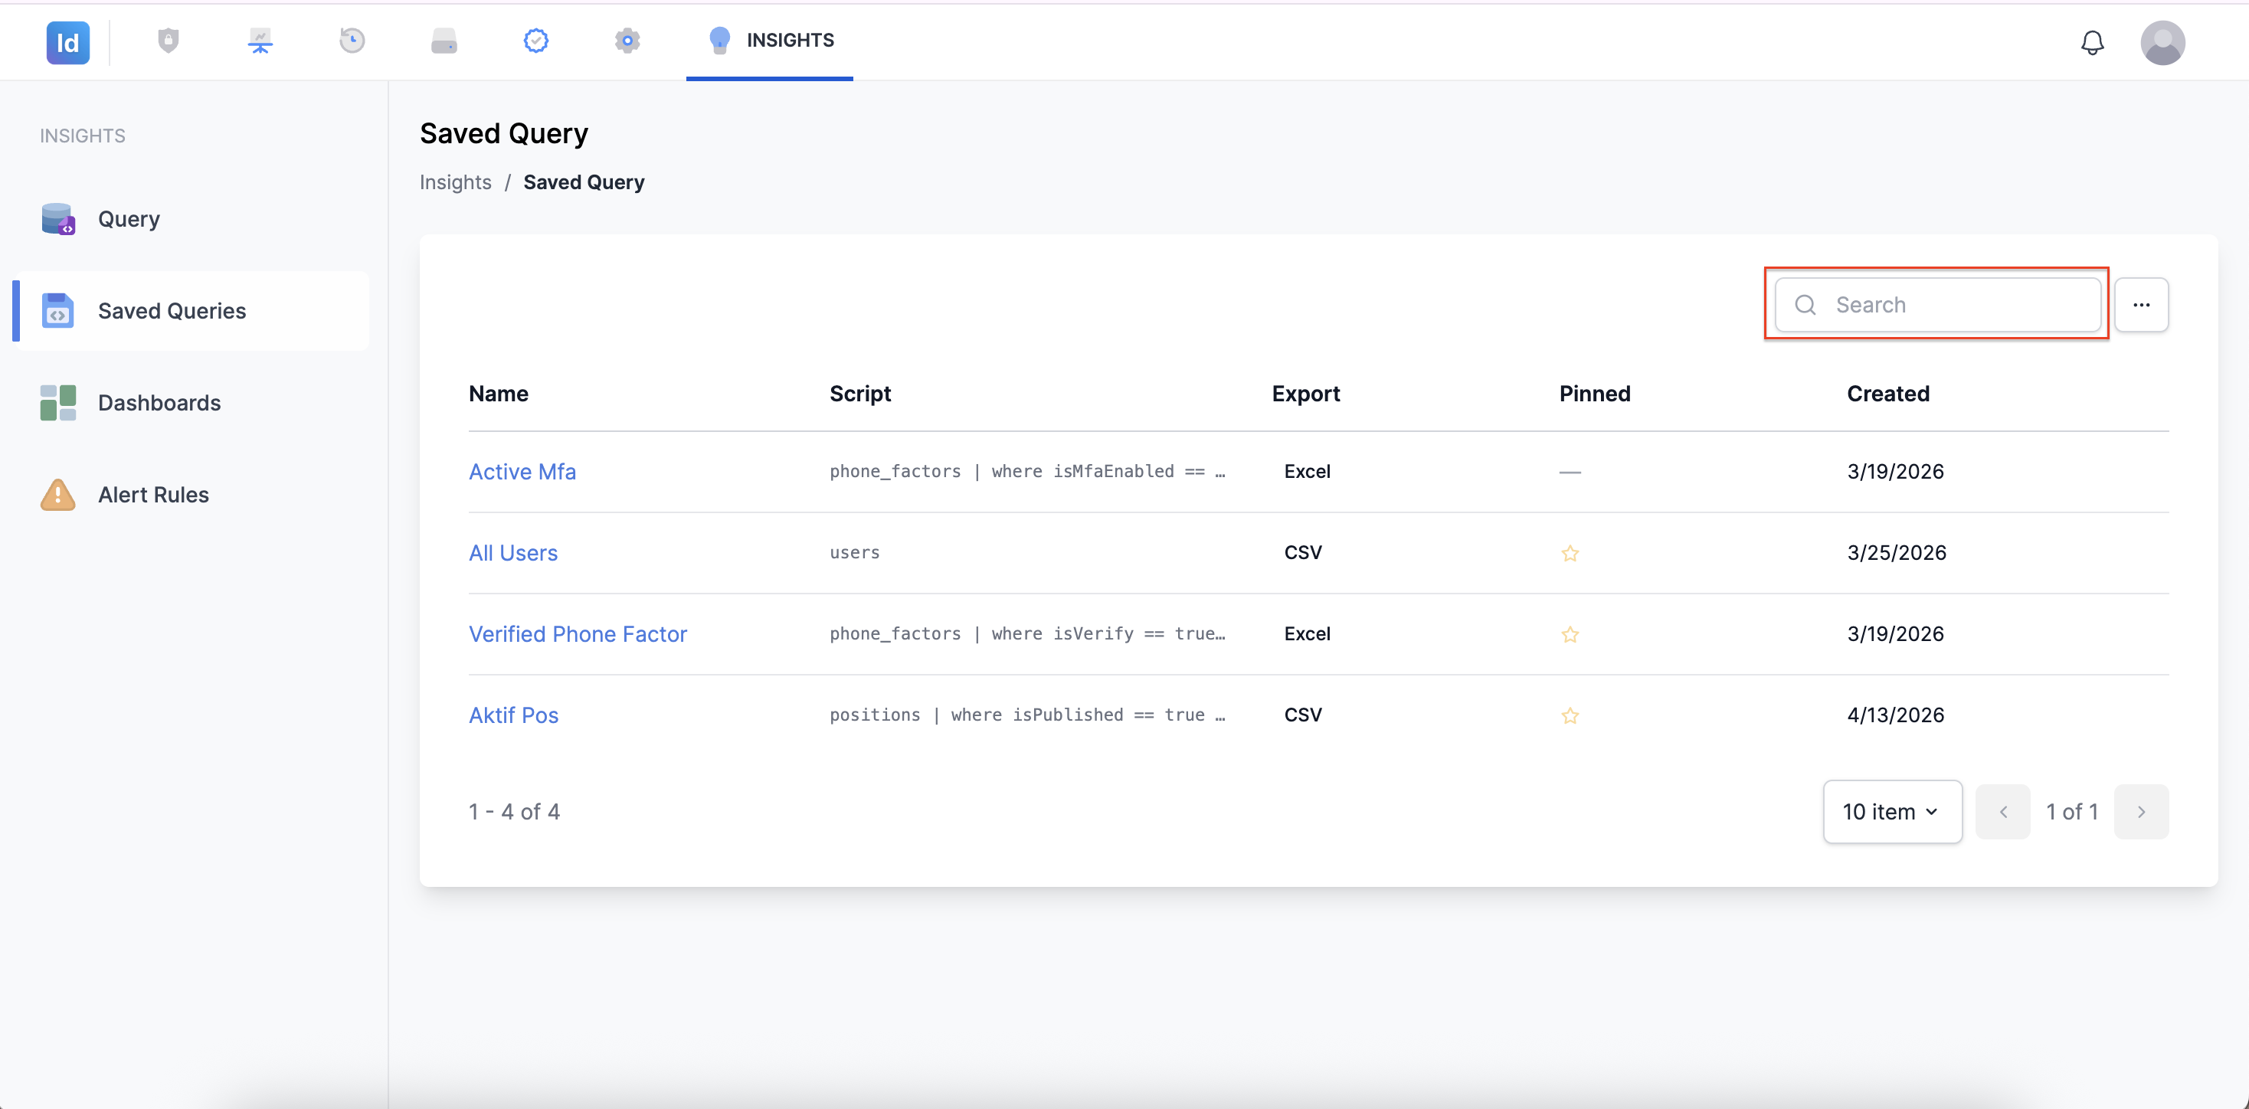2249x1109 pixels.
Task: Toggle pin star for Verified Phone Factor
Action: [1570, 634]
